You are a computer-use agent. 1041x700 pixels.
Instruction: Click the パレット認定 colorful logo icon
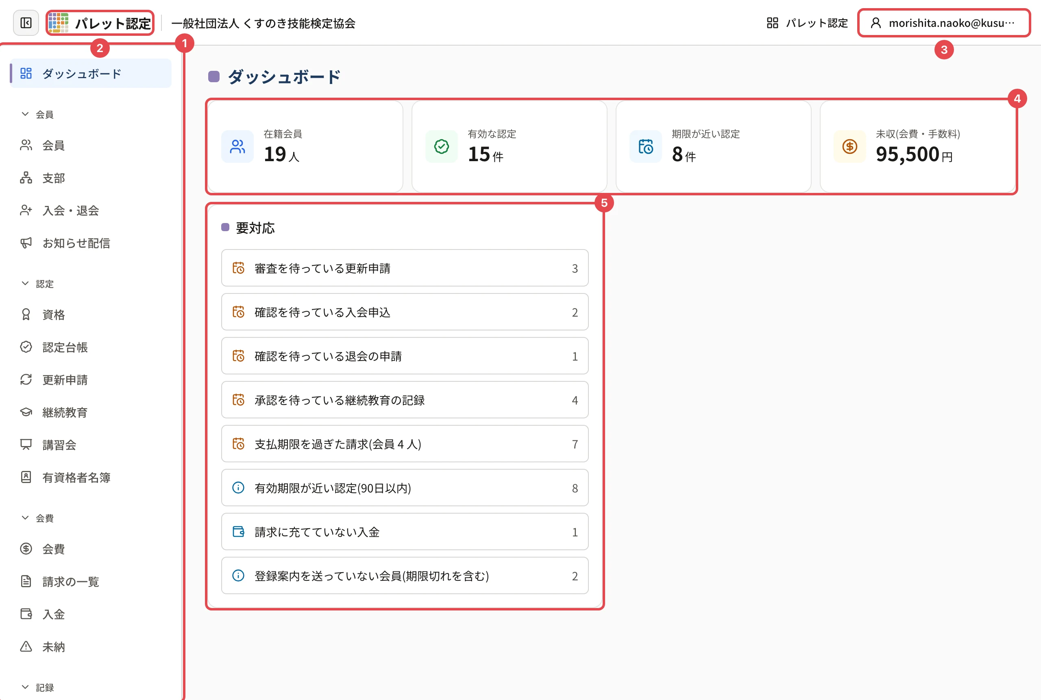tap(59, 23)
